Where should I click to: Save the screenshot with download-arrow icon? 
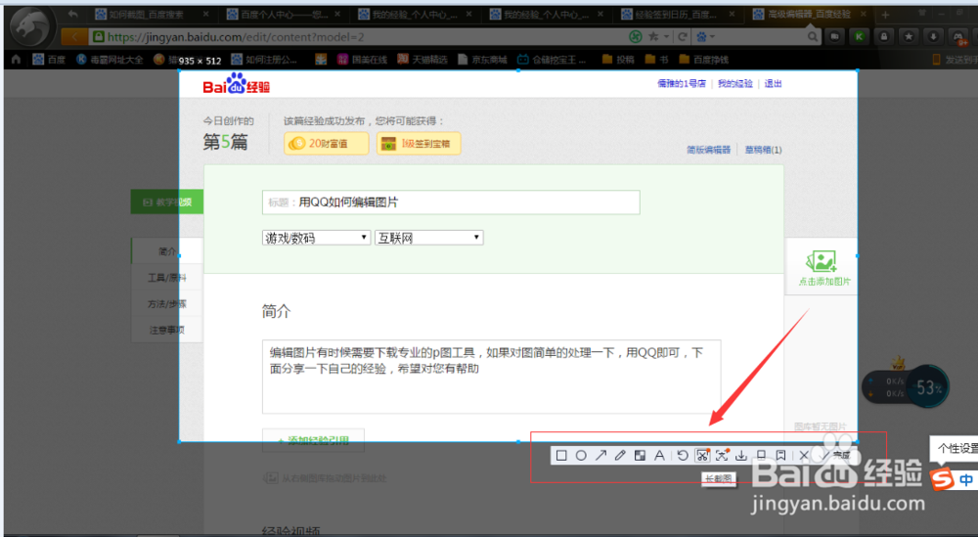coord(741,455)
